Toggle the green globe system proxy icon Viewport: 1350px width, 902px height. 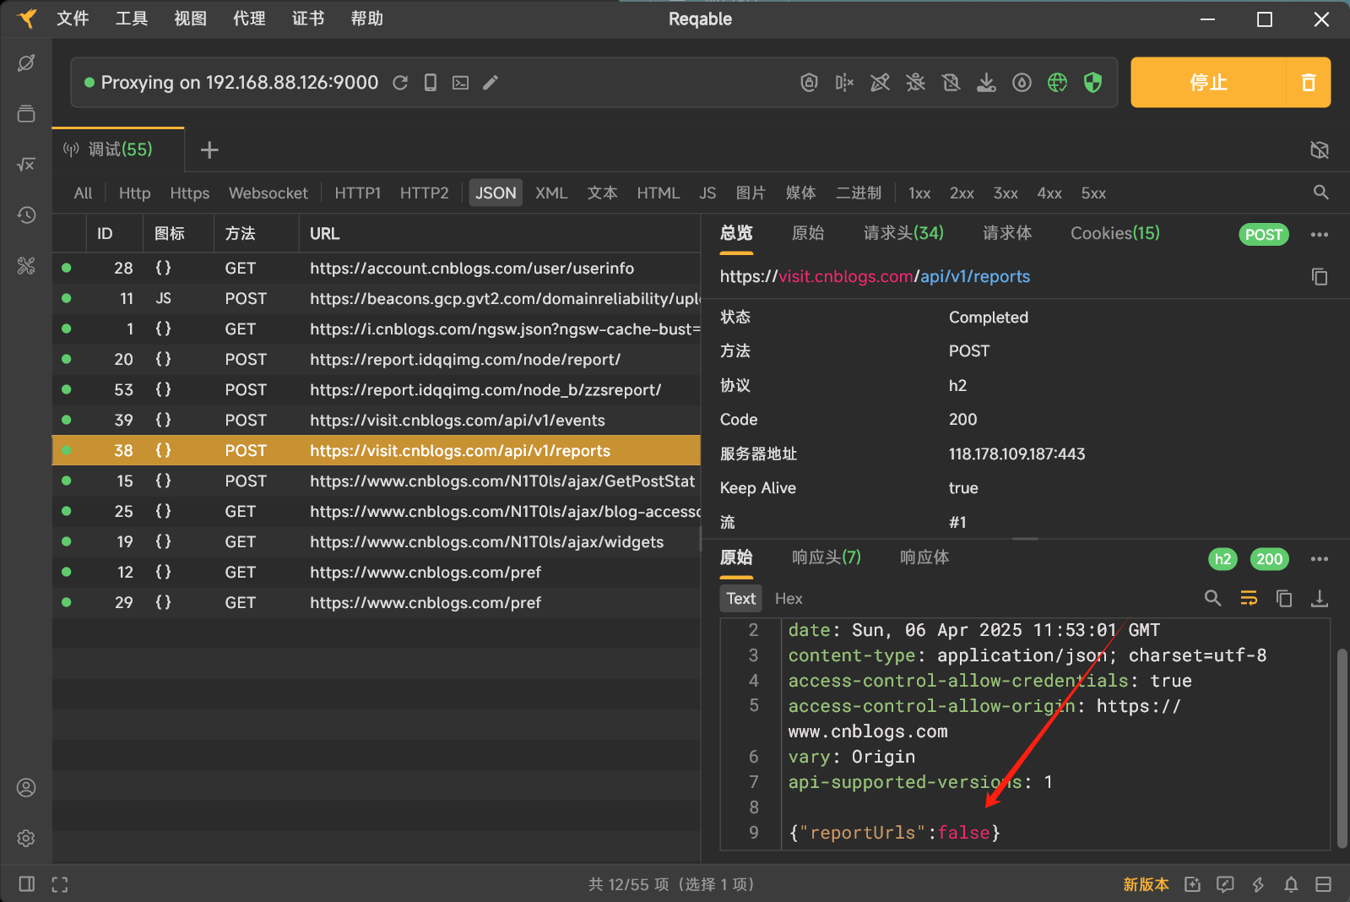tap(1057, 83)
